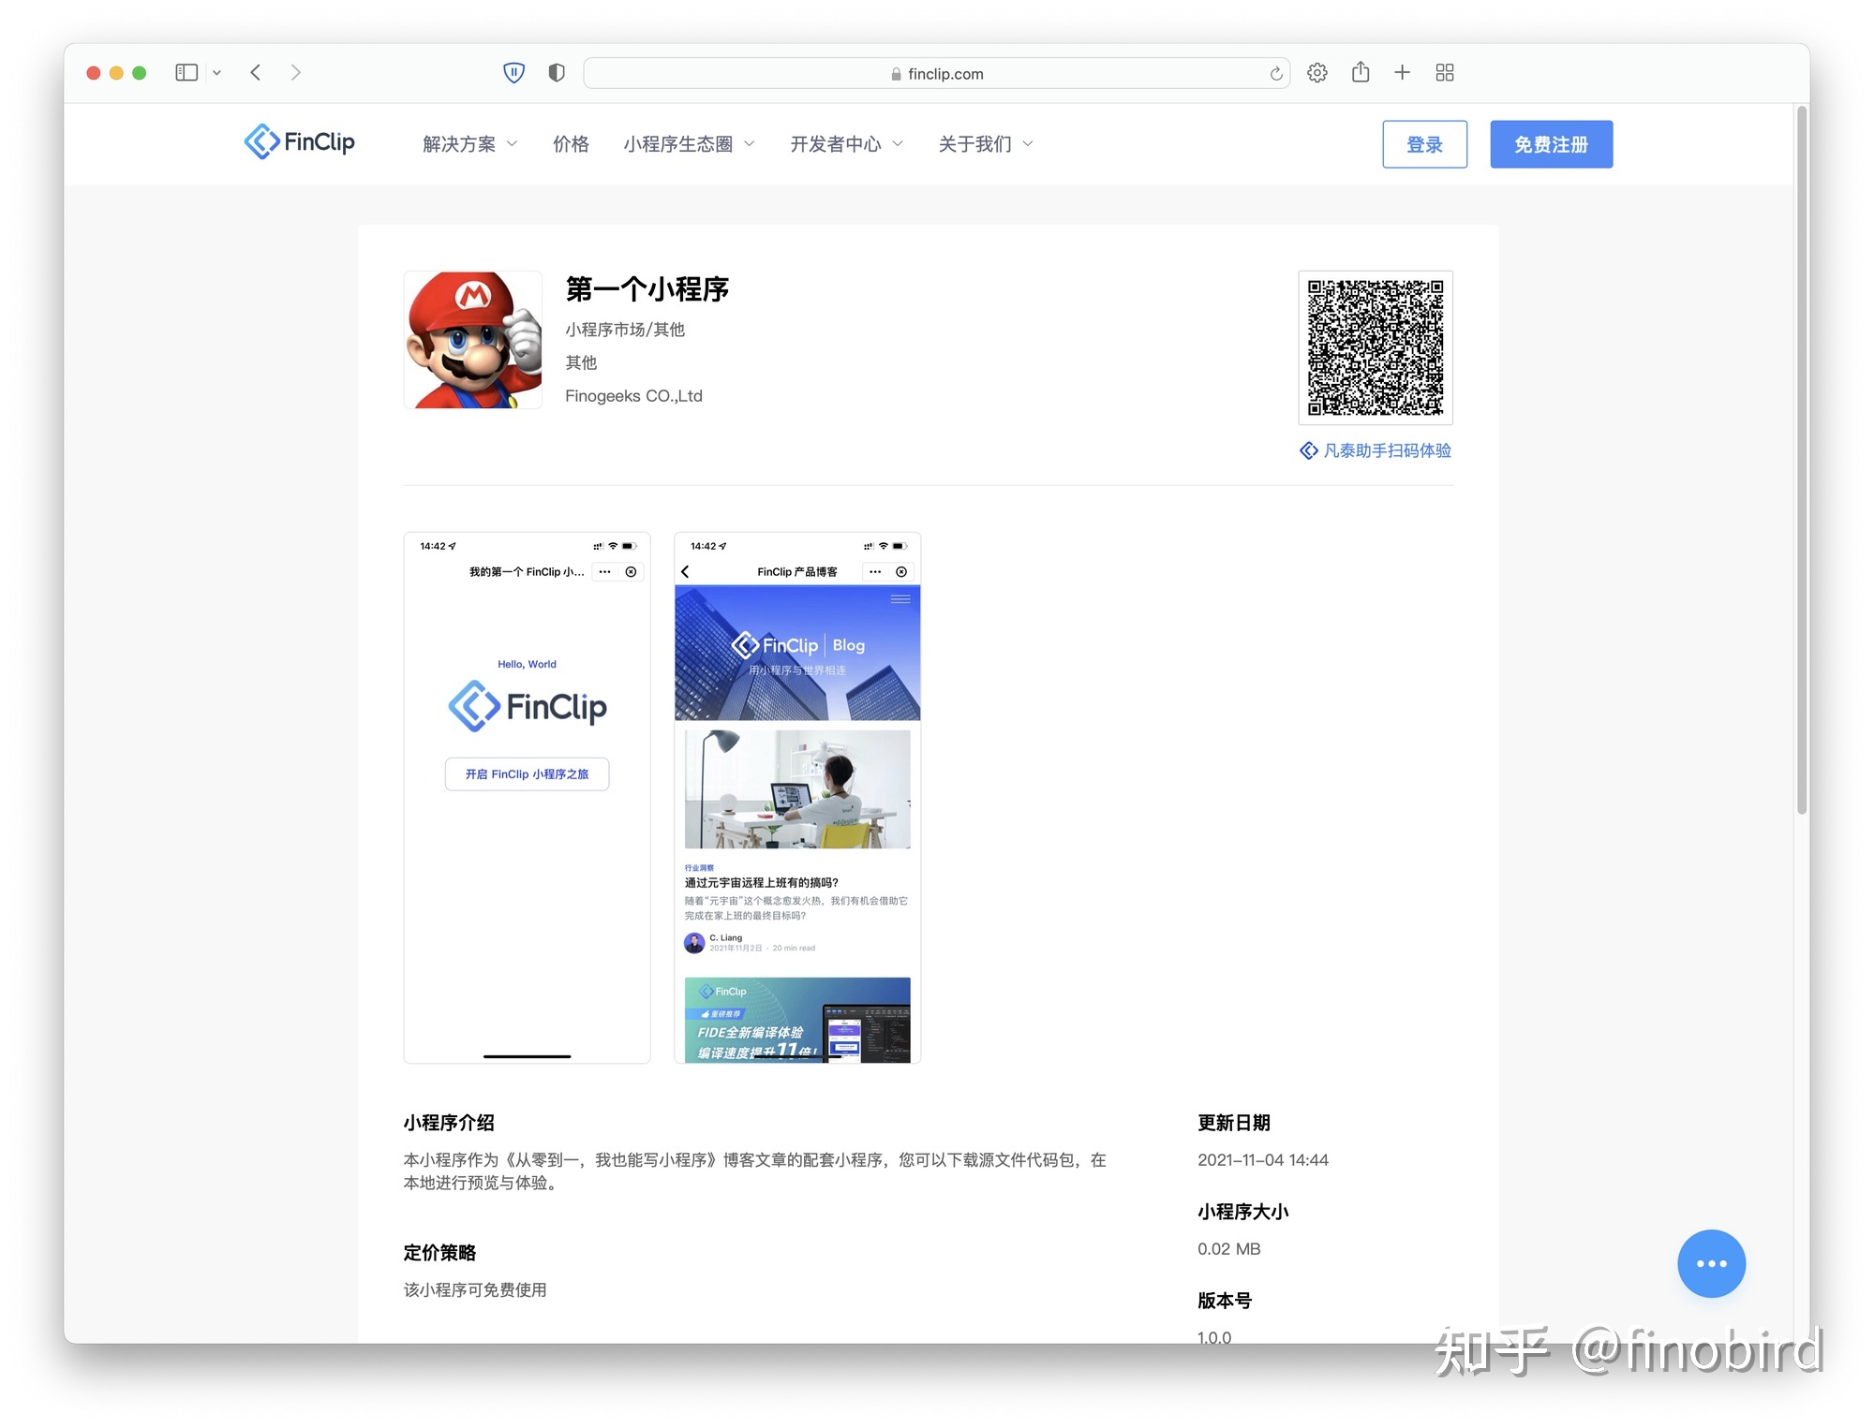Click the FinClip logo in header
The width and height of the screenshot is (1874, 1428).
(x=299, y=142)
